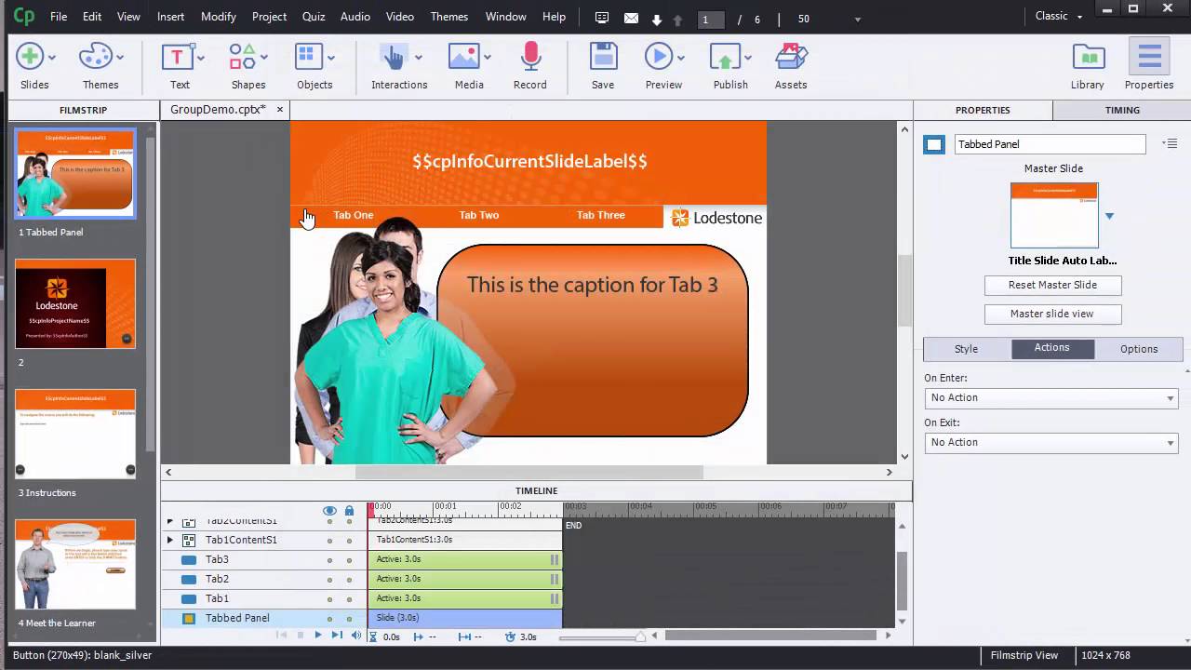Open the Assets icon
Viewport: 1191px width, 670px height.
pyautogui.click(x=791, y=57)
